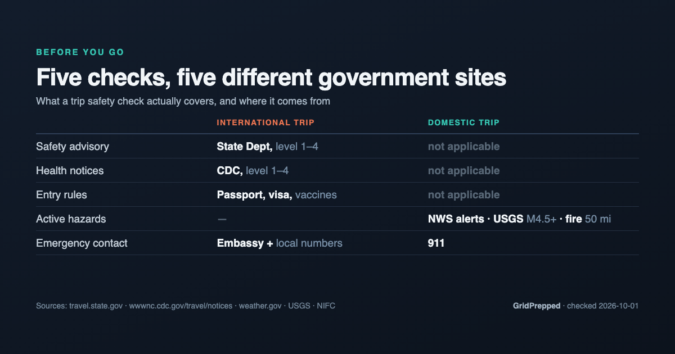675x354 pixels.
Task: Click "NWS alerts" in the Active hazards row
Action: pyautogui.click(x=456, y=219)
